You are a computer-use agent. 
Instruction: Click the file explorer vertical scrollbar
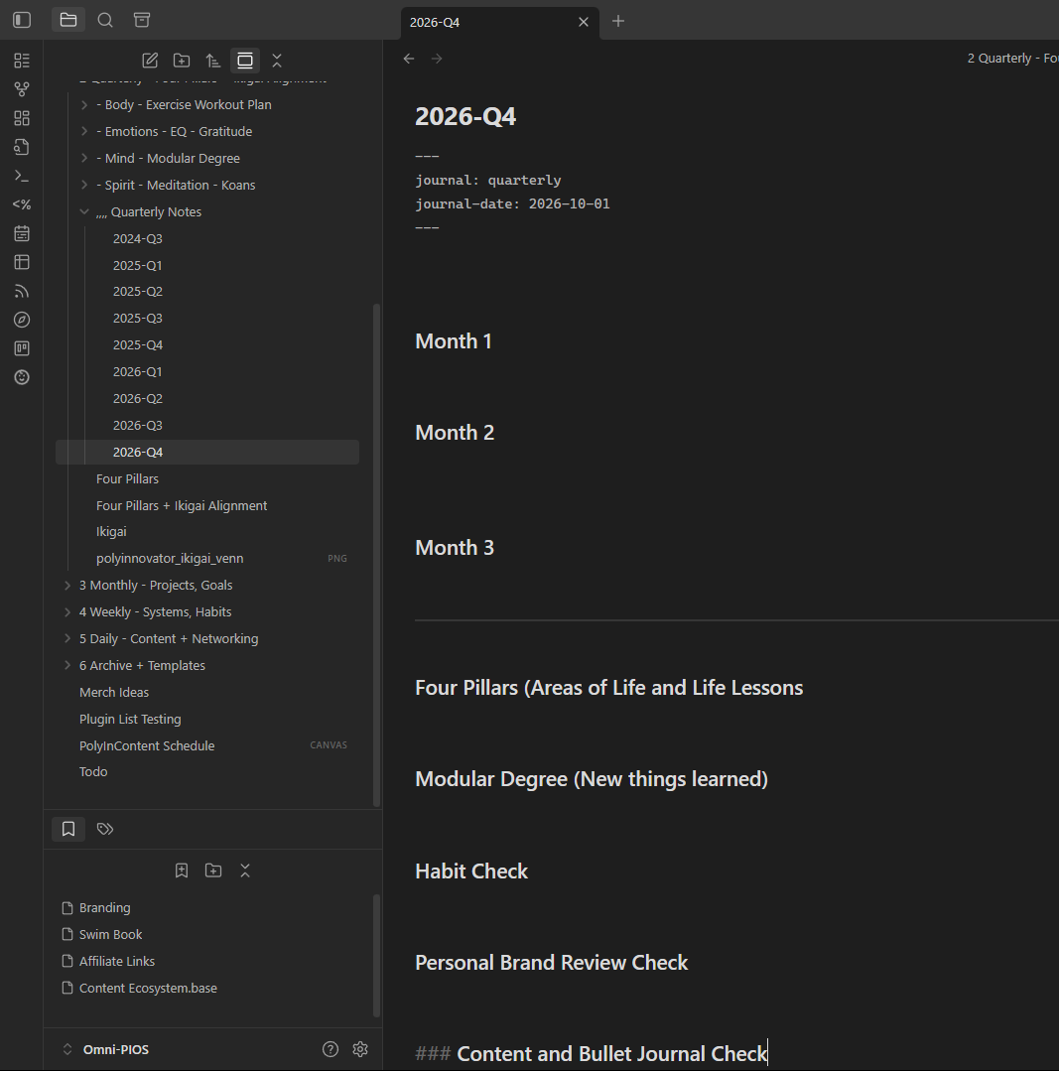click(x=375, y=556)
